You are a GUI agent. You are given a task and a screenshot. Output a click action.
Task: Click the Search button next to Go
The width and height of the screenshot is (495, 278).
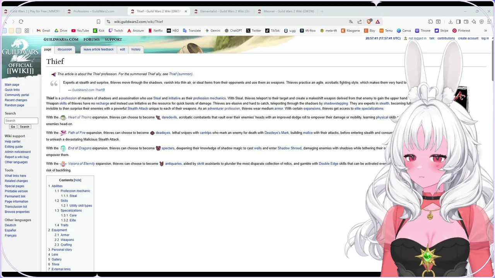tap(24, 127)
